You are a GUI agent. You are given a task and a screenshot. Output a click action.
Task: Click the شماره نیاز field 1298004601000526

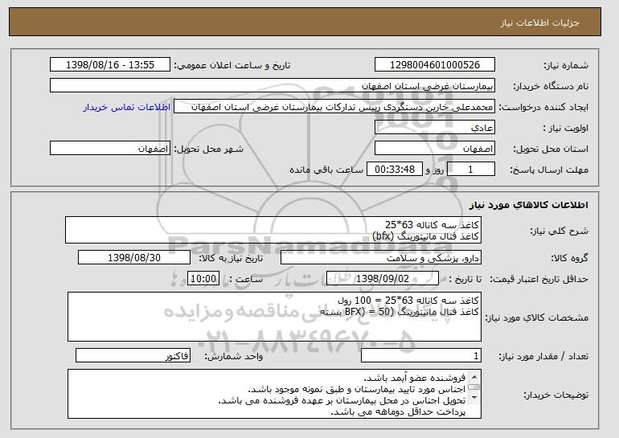(435, 65)
